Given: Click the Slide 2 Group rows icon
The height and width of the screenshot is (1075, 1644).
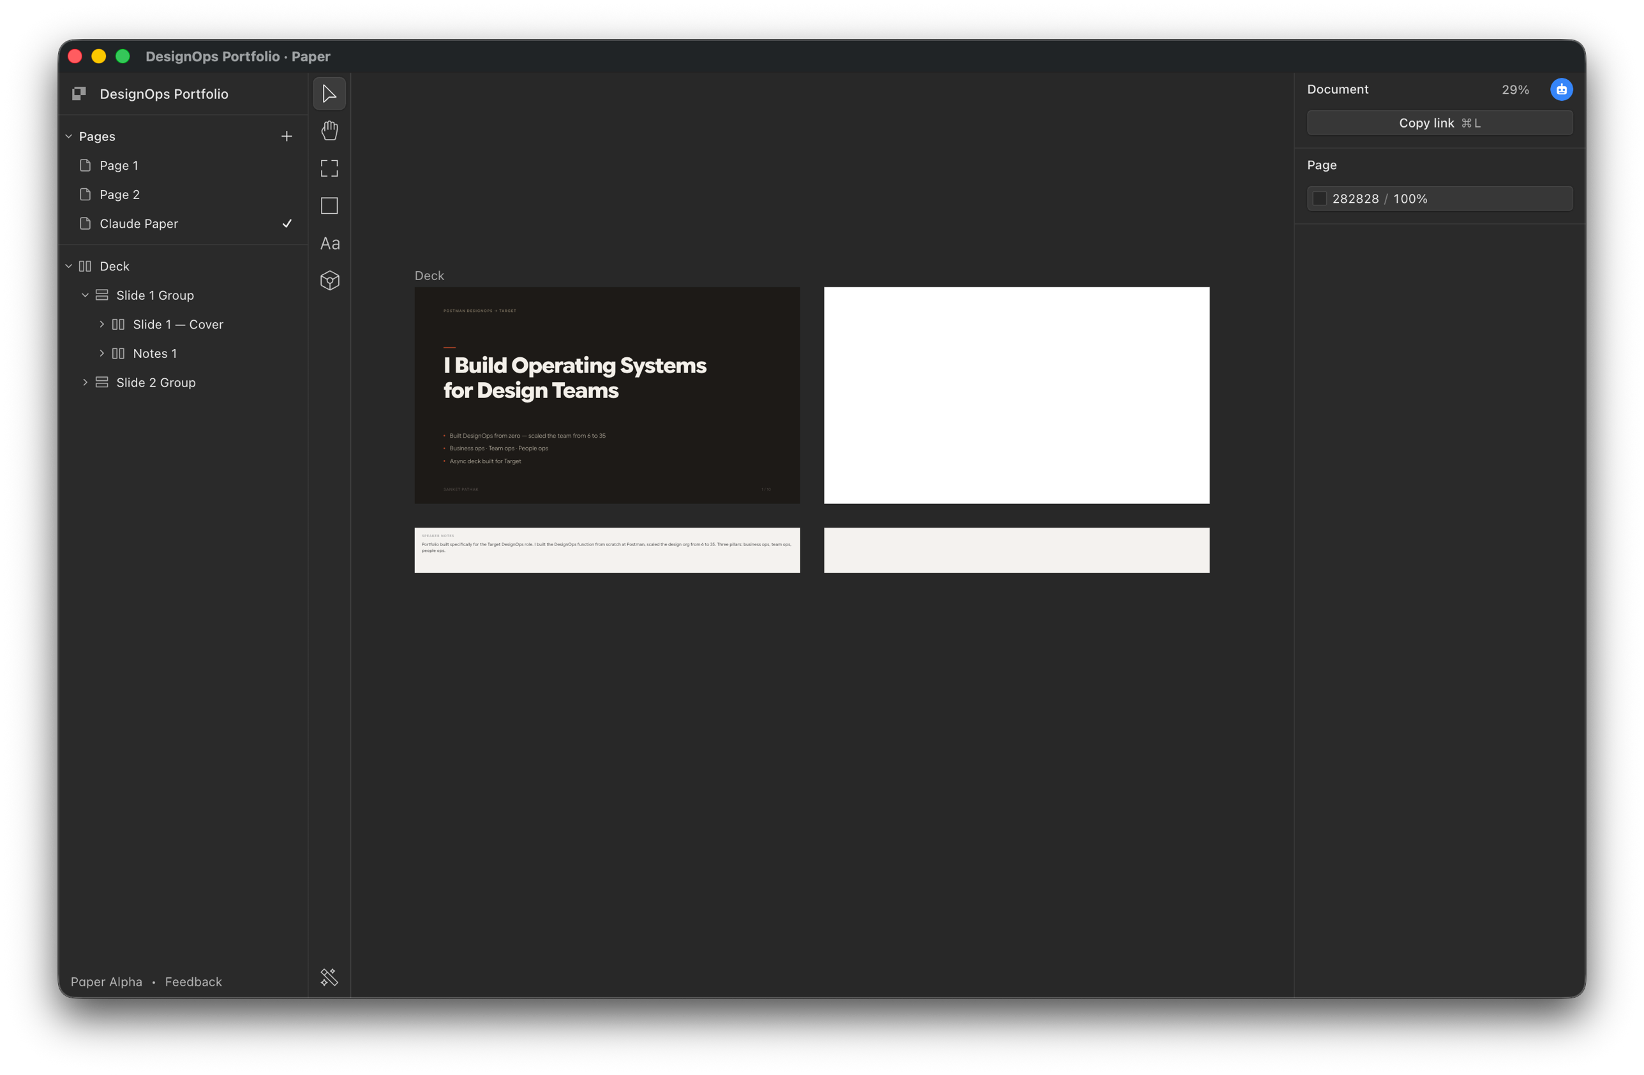Looking at the screenshot, I should click(101, 383).
